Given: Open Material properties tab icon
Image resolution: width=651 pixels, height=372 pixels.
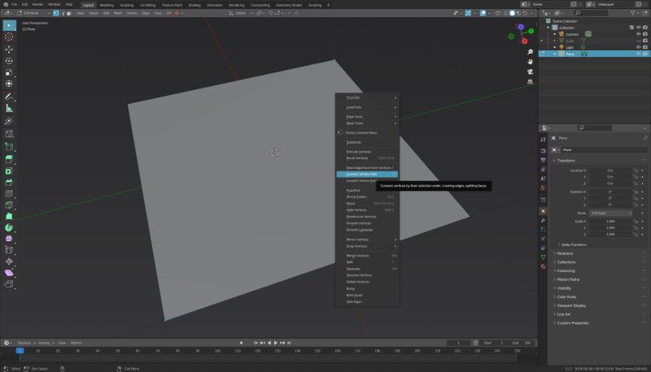Looking at the screenshot, I should (x=543, y=266).
